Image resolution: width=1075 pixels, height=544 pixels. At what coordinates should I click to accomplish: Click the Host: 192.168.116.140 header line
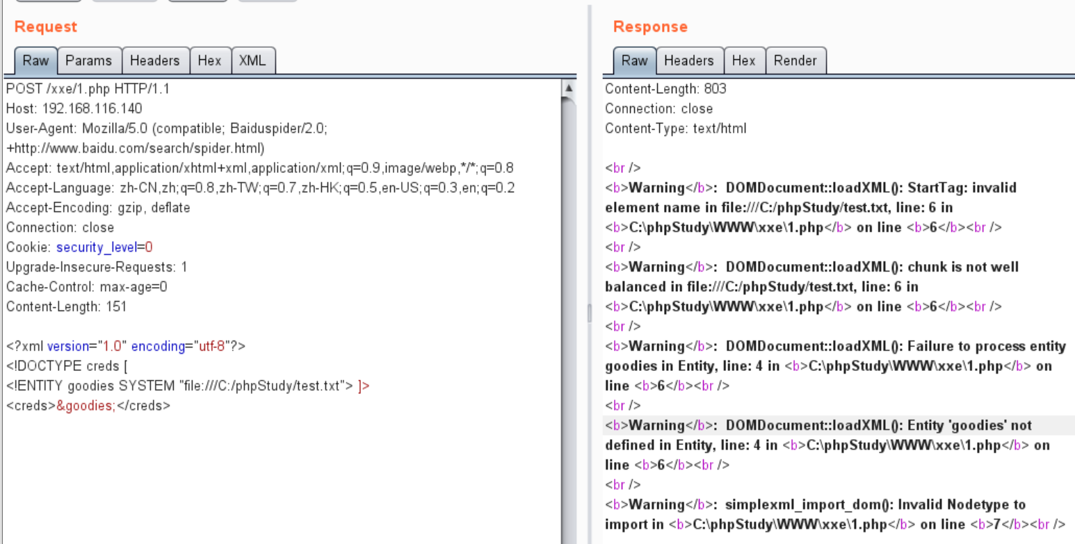pyautogui.click(x=74, y=108)
